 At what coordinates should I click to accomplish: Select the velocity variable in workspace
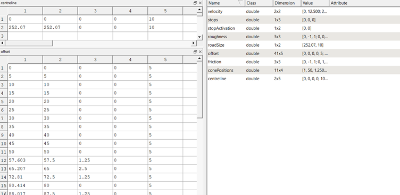(304, 12)
